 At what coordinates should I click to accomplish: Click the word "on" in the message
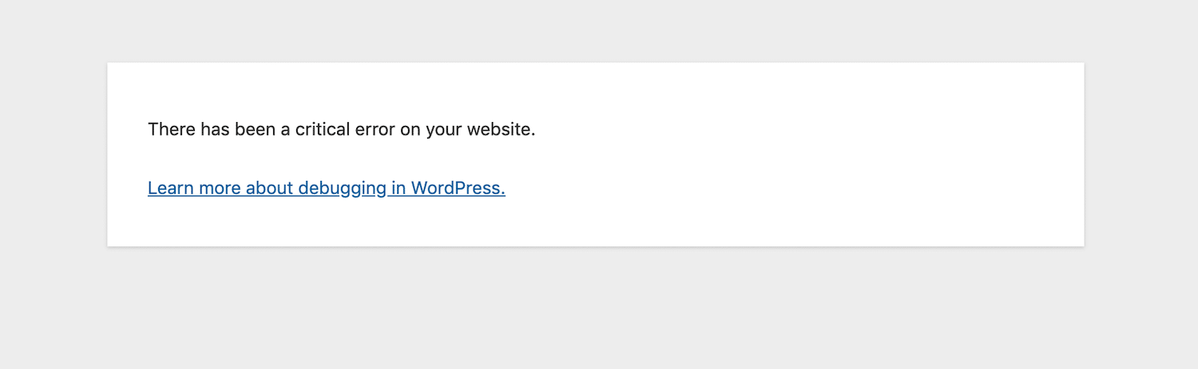click(410, 129)
